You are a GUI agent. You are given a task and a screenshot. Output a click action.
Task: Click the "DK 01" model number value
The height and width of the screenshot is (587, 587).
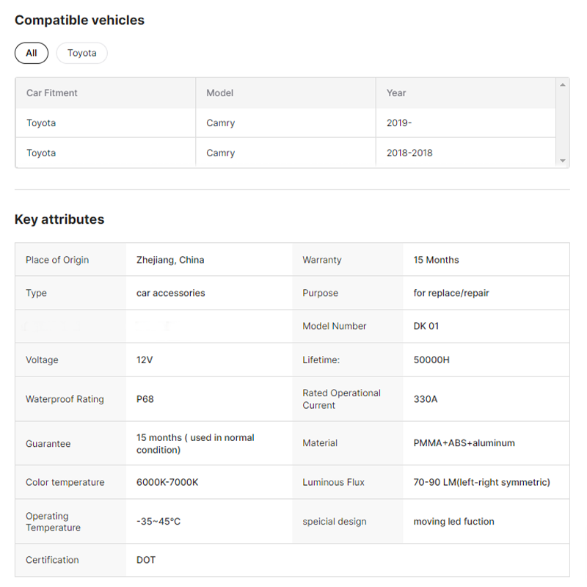click(426, 326)
